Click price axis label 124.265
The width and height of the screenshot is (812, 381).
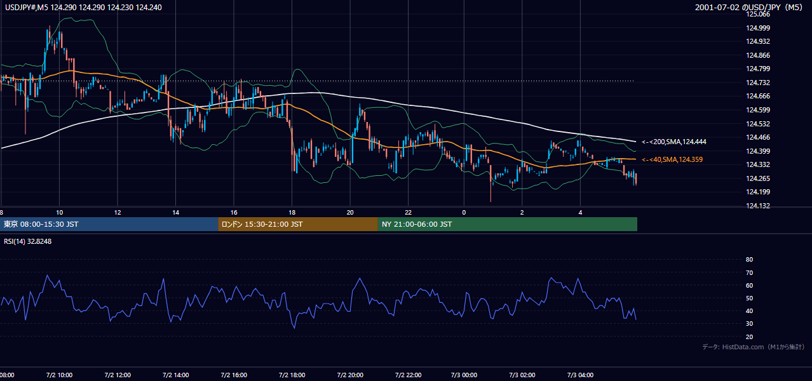click(759, 178)
